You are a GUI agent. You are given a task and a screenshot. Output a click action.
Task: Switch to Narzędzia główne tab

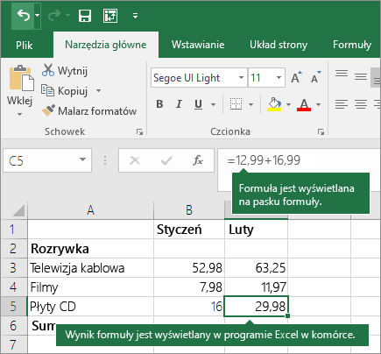coord(106,45)
